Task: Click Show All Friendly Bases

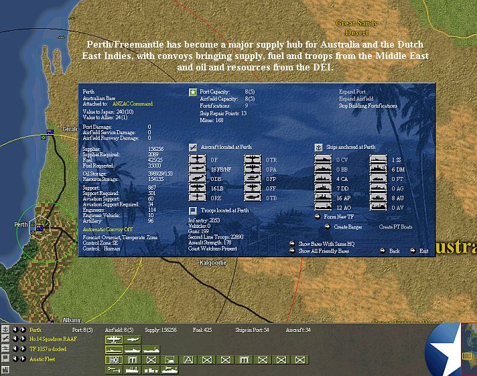Action: (324, 251)
